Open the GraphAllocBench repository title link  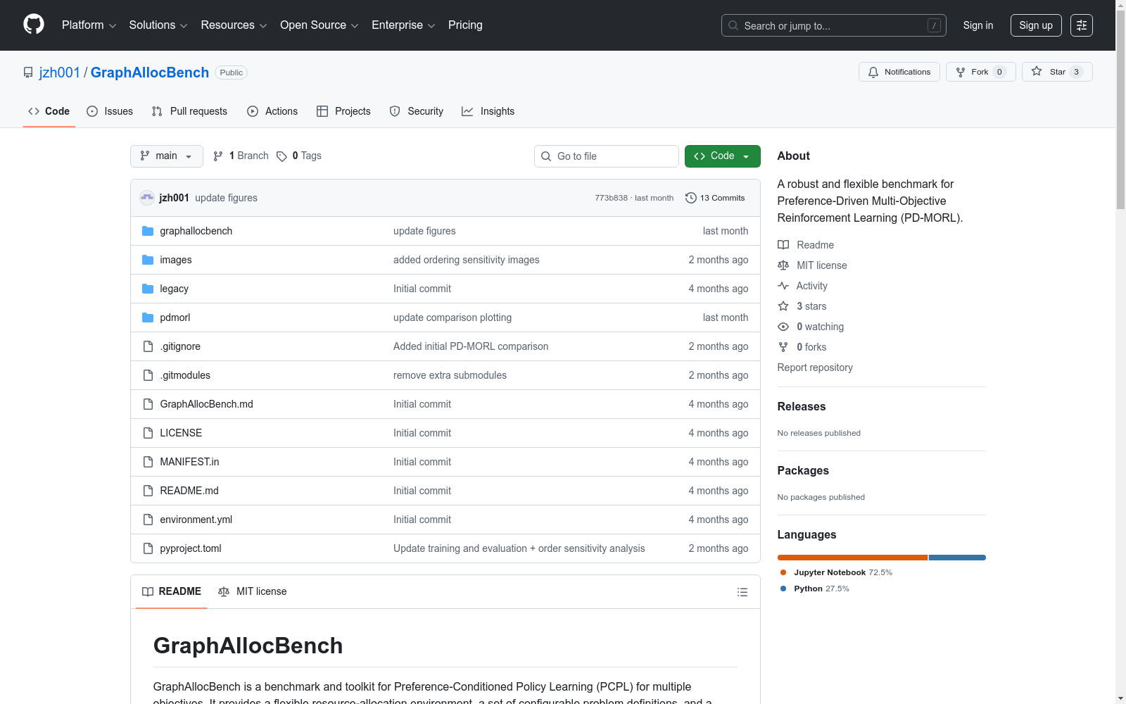150,73
